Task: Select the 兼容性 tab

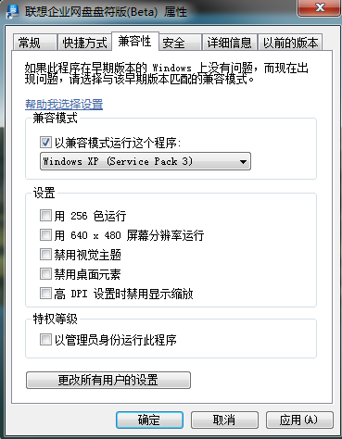Action: pos(134,41)
